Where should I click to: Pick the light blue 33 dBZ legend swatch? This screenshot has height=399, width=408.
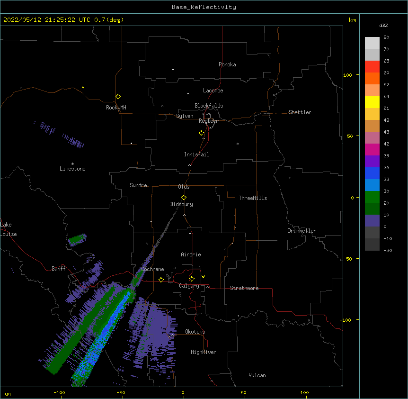tap(372, 185)
